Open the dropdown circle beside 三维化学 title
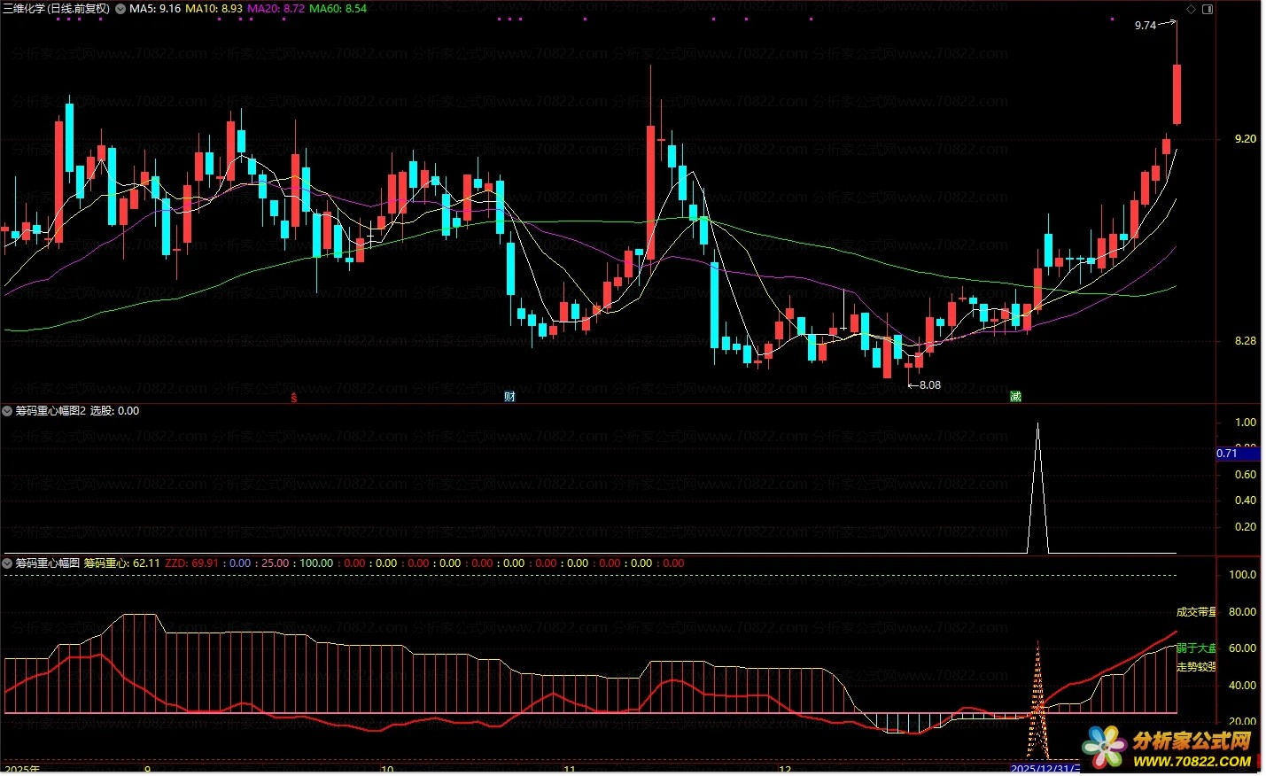 pos(120,9)
